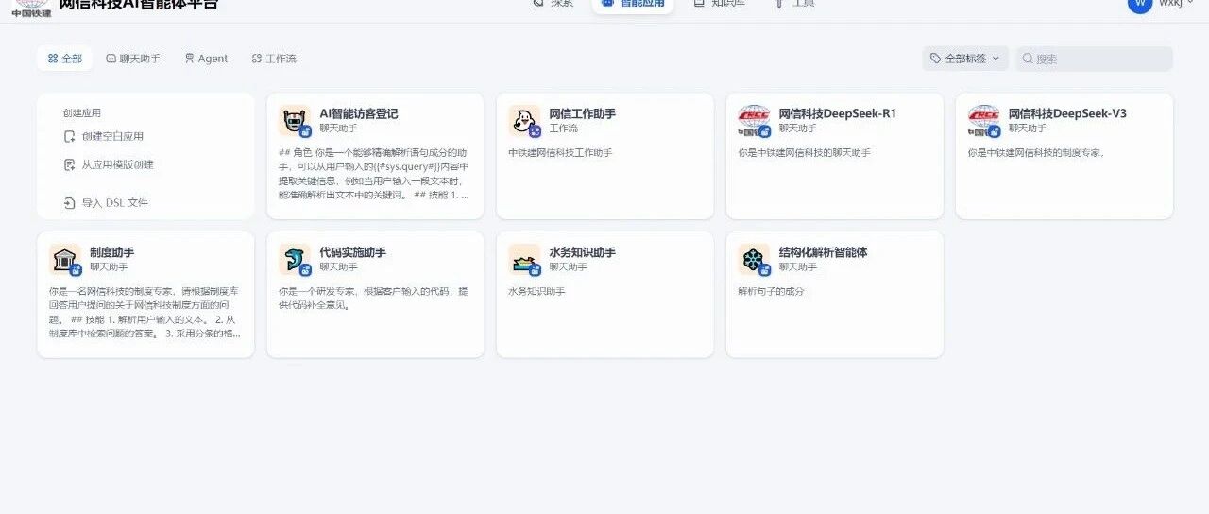Click the chat bubble icon of 聊天助手 tab
1209x514 pixels.
111,59
